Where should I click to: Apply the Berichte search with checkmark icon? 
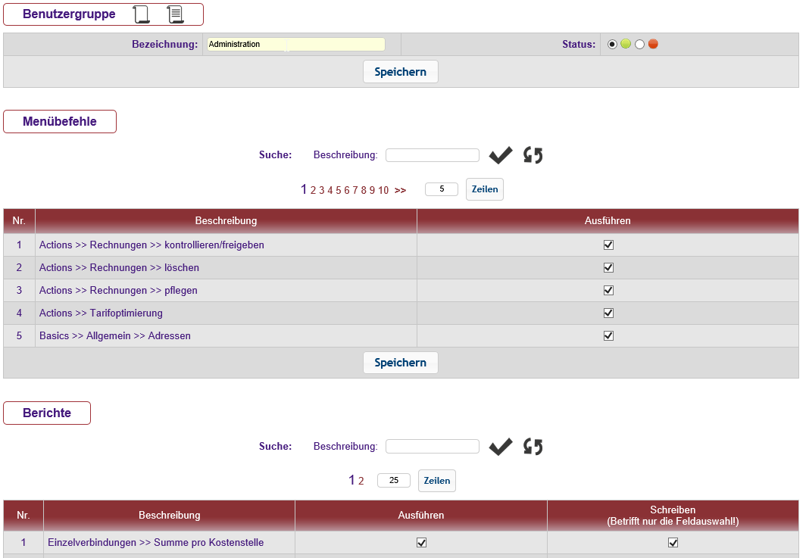coord(500,447)
